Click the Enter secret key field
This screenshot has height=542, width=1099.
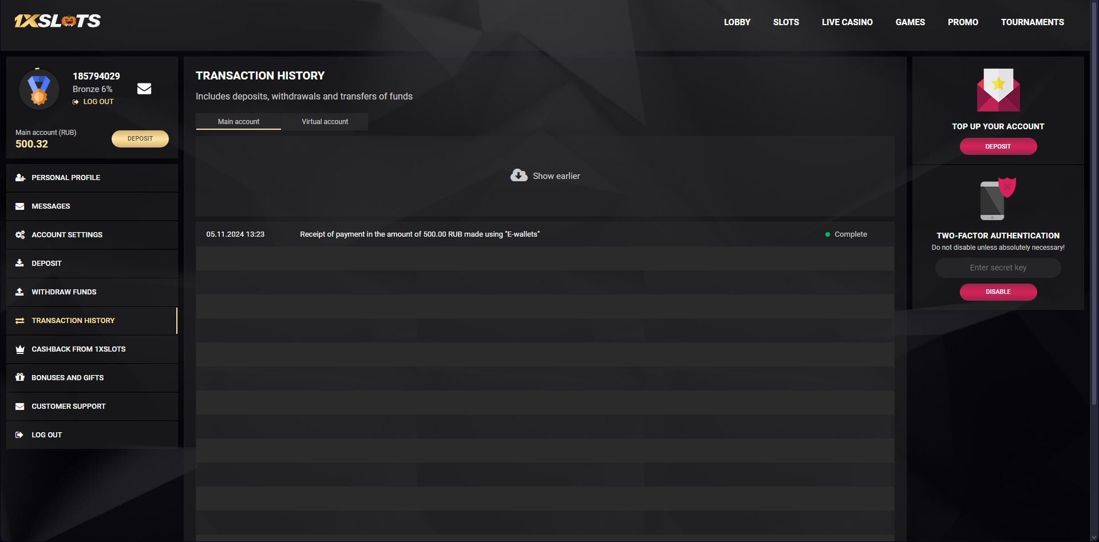tap(998, 268)
